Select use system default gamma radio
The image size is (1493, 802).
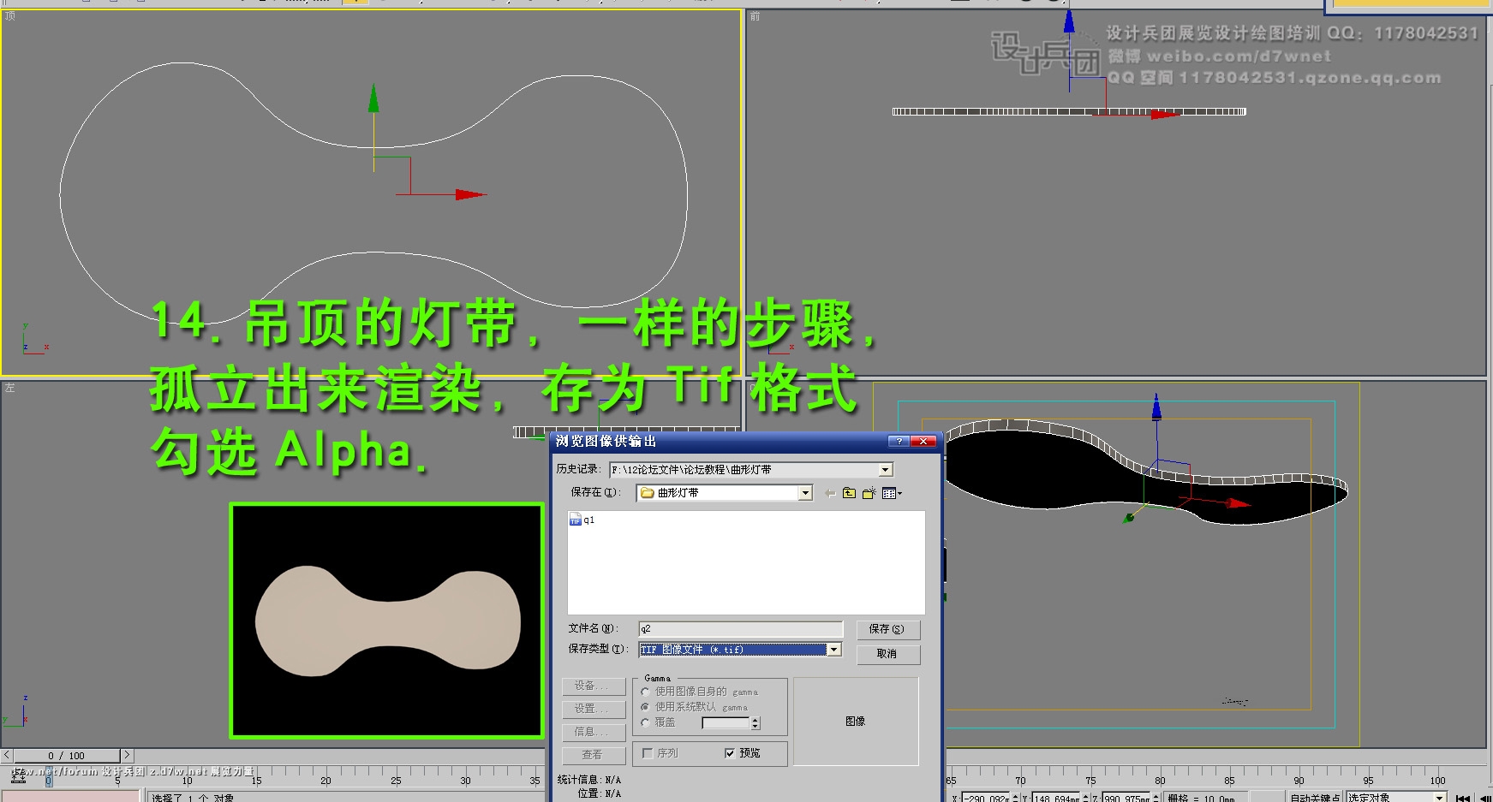(x=646, y=707)
